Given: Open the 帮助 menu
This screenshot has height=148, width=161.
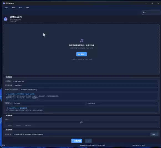Looking at the screenshot, I should pyautogui.click(x=27, y=7).
